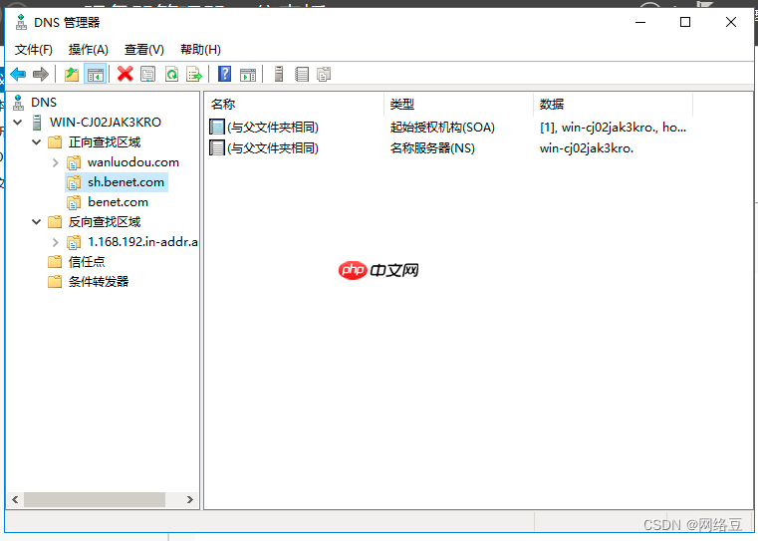Click the blue Back arrow in toolbar
Image resolution: width=758 pixels, height=541 pixels.
click(18, 74)
